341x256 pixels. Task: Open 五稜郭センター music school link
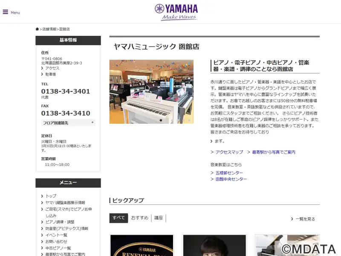click(x=229, y=173)
